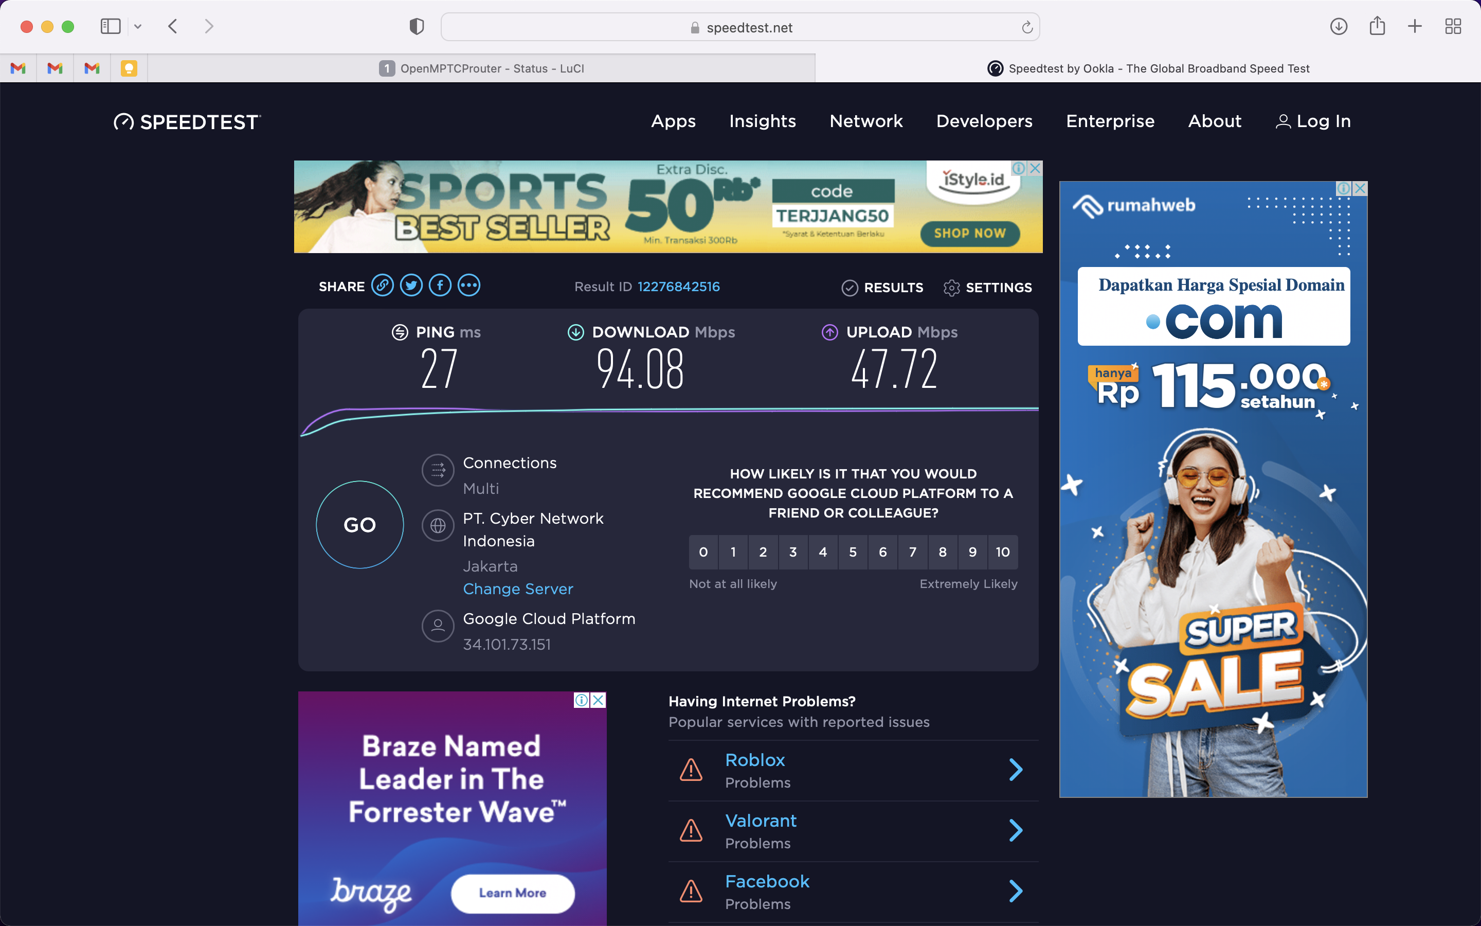The height and width of the screenshot is (926, 1481).
Task: Rate recommendation as 0
Action: [x=703, y=552]
